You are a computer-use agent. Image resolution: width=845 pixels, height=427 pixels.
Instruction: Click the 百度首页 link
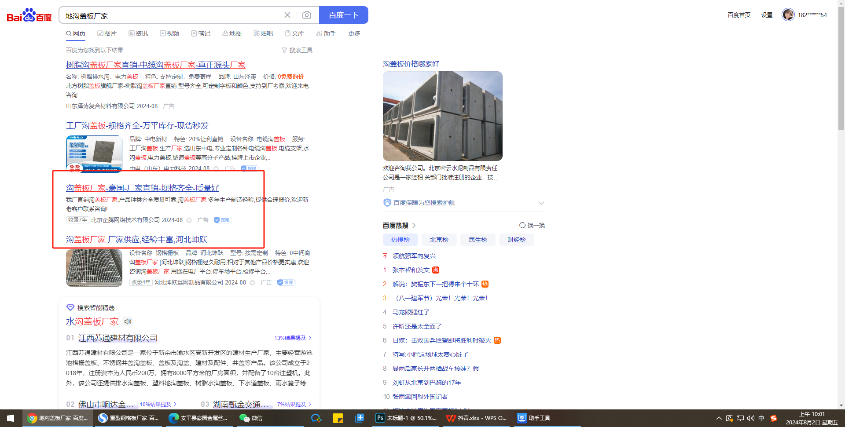(739, 15)
